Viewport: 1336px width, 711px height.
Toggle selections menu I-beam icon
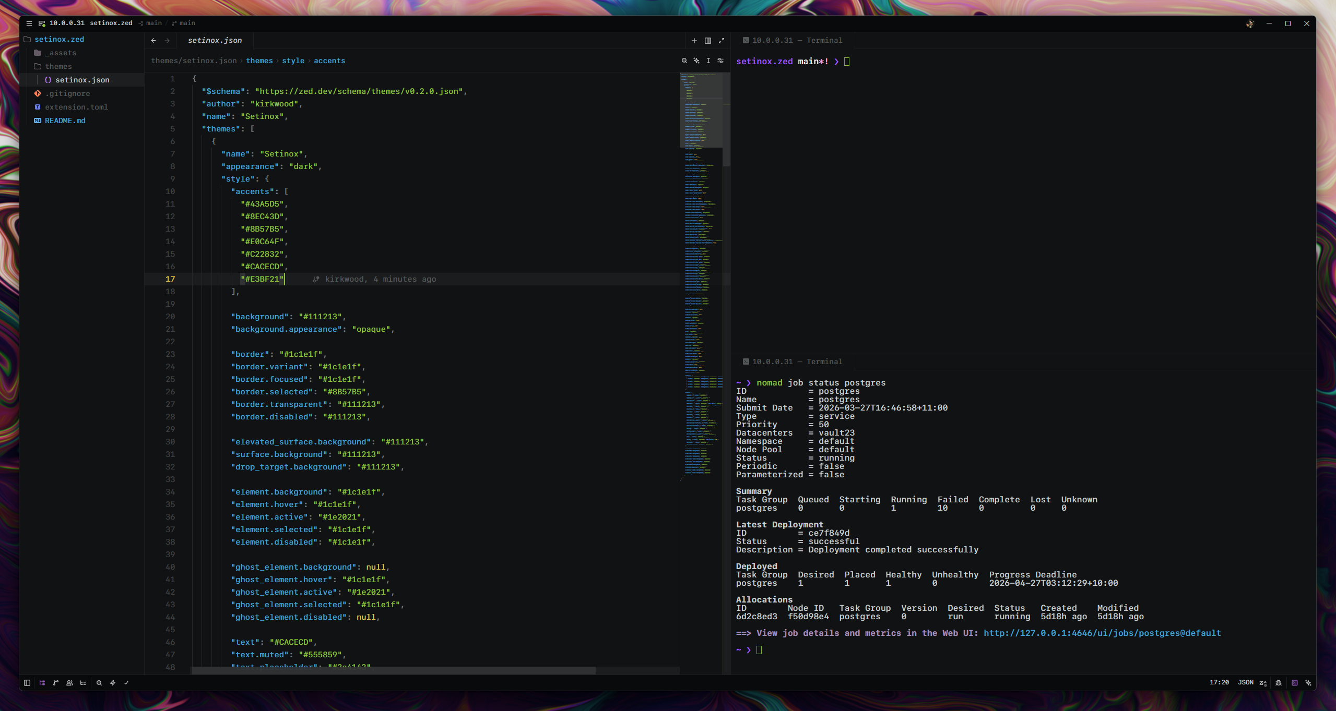click(x=708, y=61)
